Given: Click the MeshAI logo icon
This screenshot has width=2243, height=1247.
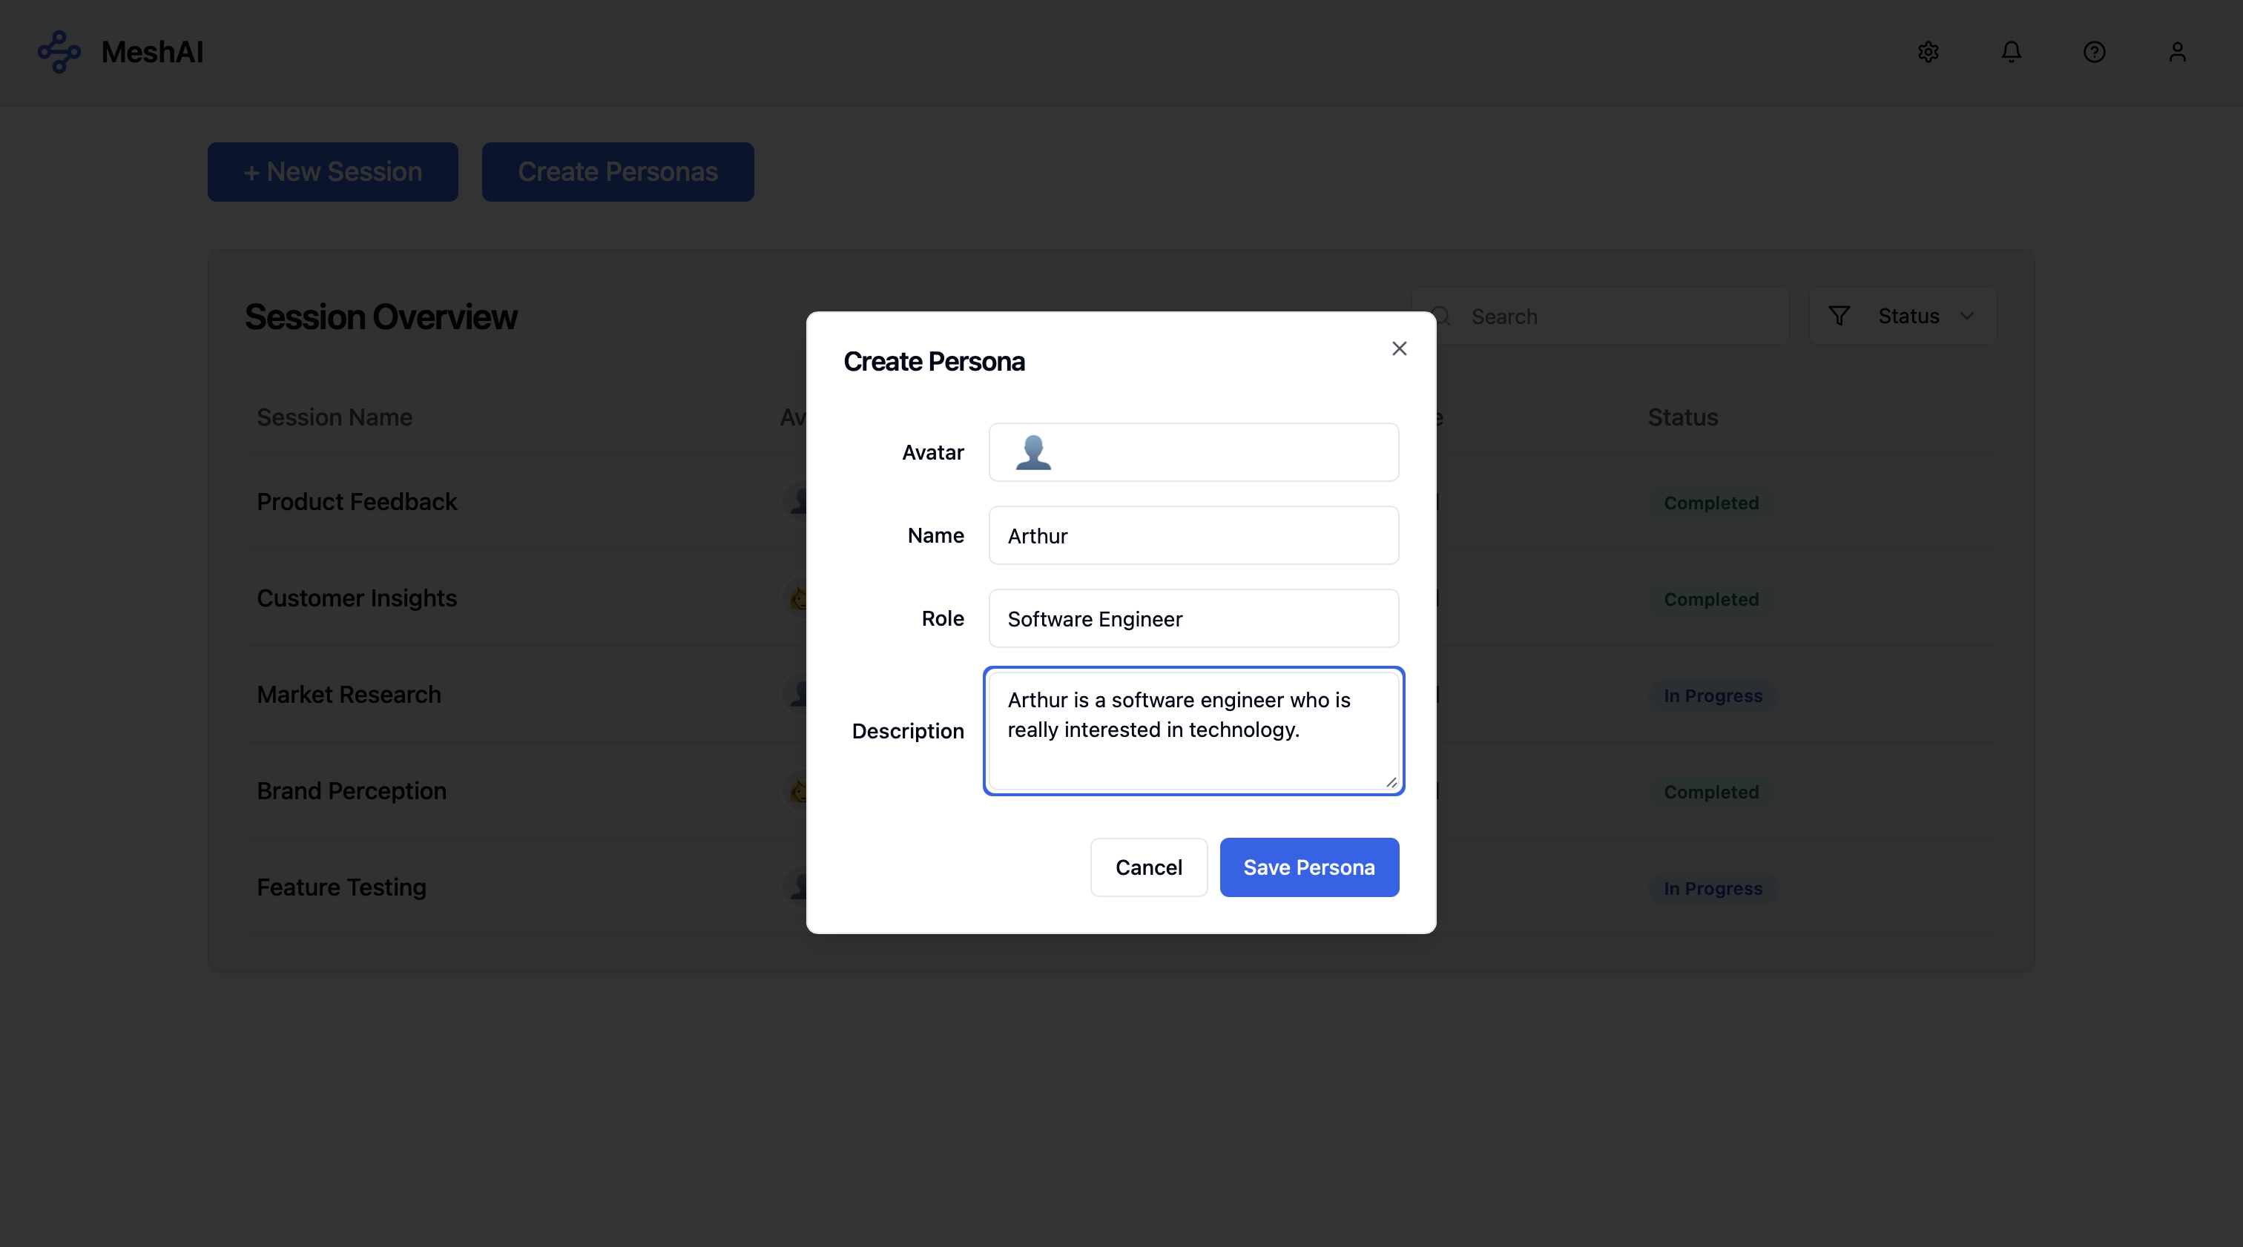Looking at the screenshot, I should point(59,51).
